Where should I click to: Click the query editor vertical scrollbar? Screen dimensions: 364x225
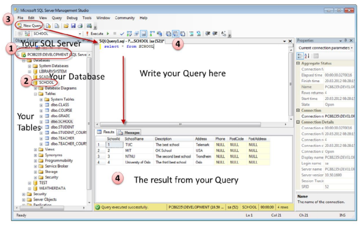(291, 84)
